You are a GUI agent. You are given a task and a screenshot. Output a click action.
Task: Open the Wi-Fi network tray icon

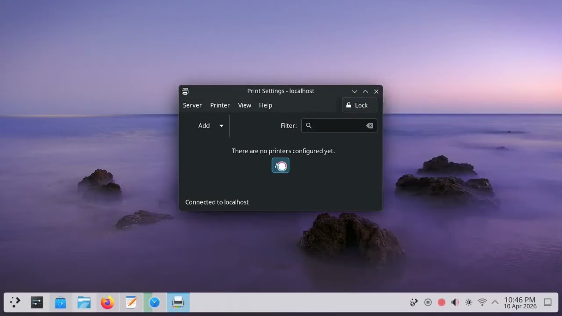(482, 302)
